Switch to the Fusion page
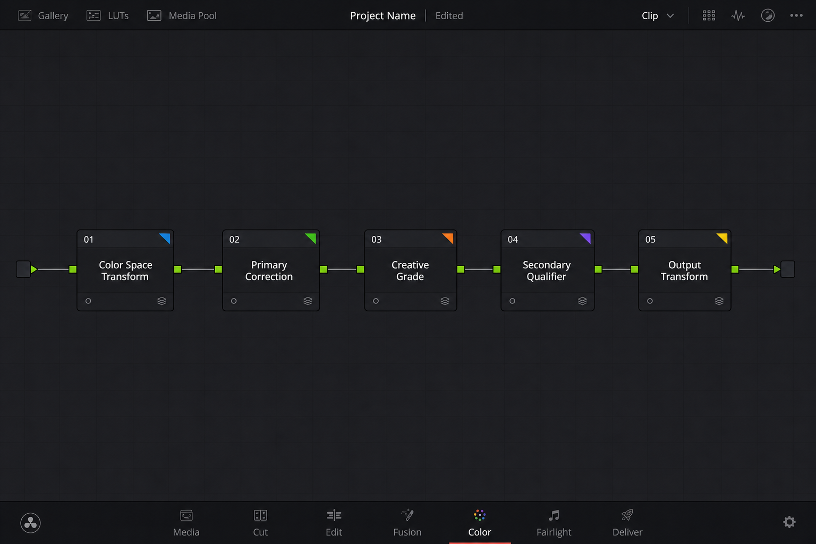816x544 pixels. [407, 523]
